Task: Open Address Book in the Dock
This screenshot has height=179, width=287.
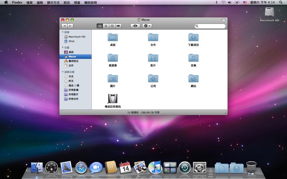Action: (x=111, y=167)
